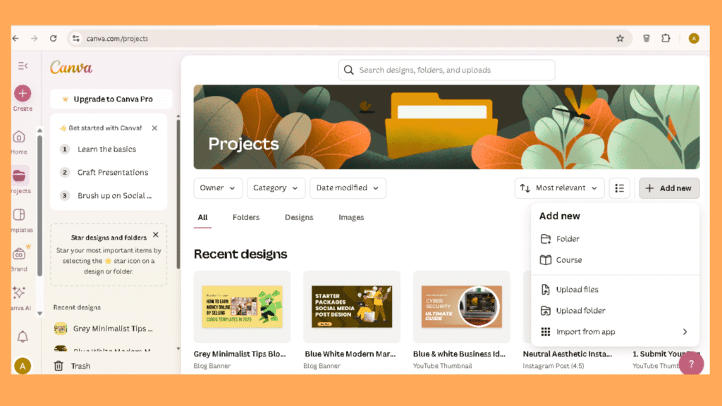Screen dimensions: 722x406
Task: Click the Canva logo
Action: (71, 68)
